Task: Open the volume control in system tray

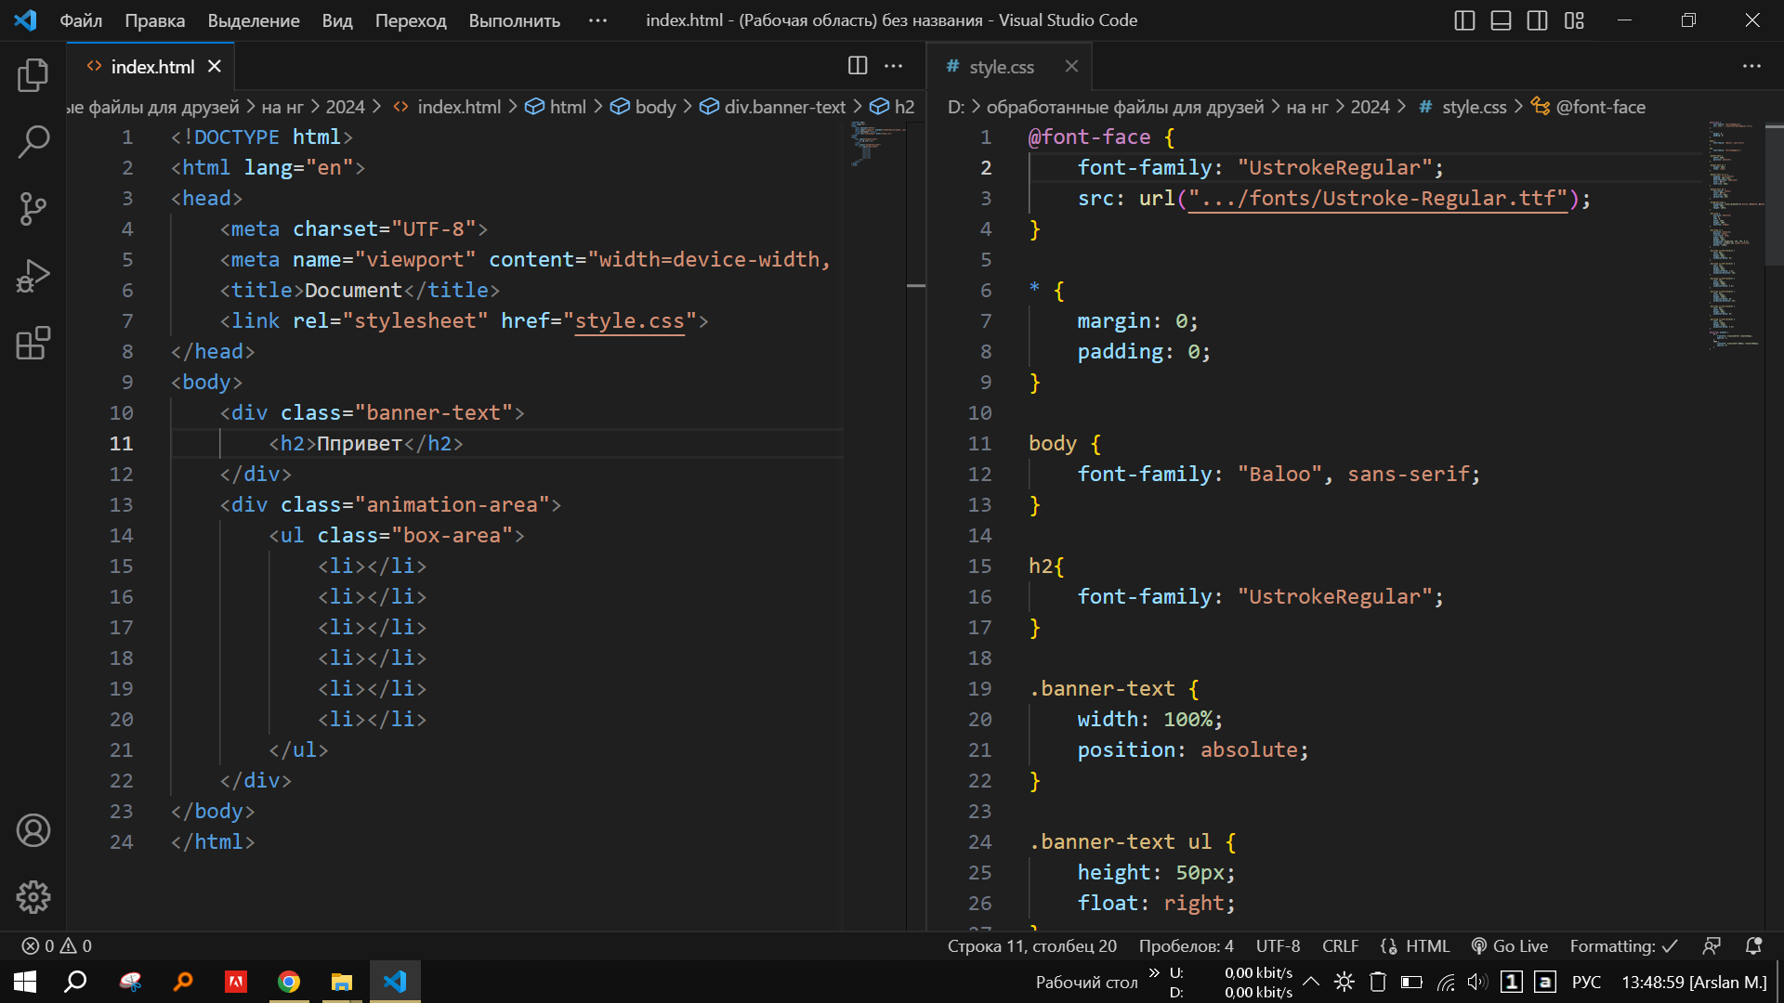Action: (1477, 982)
